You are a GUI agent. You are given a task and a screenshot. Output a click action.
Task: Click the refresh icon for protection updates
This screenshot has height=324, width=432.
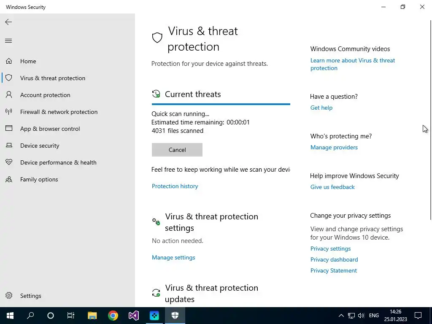[x=156, y=293]
